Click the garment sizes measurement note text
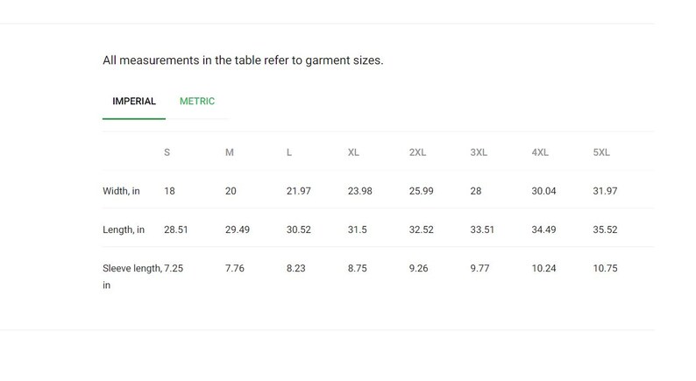 tap(243, 60)
